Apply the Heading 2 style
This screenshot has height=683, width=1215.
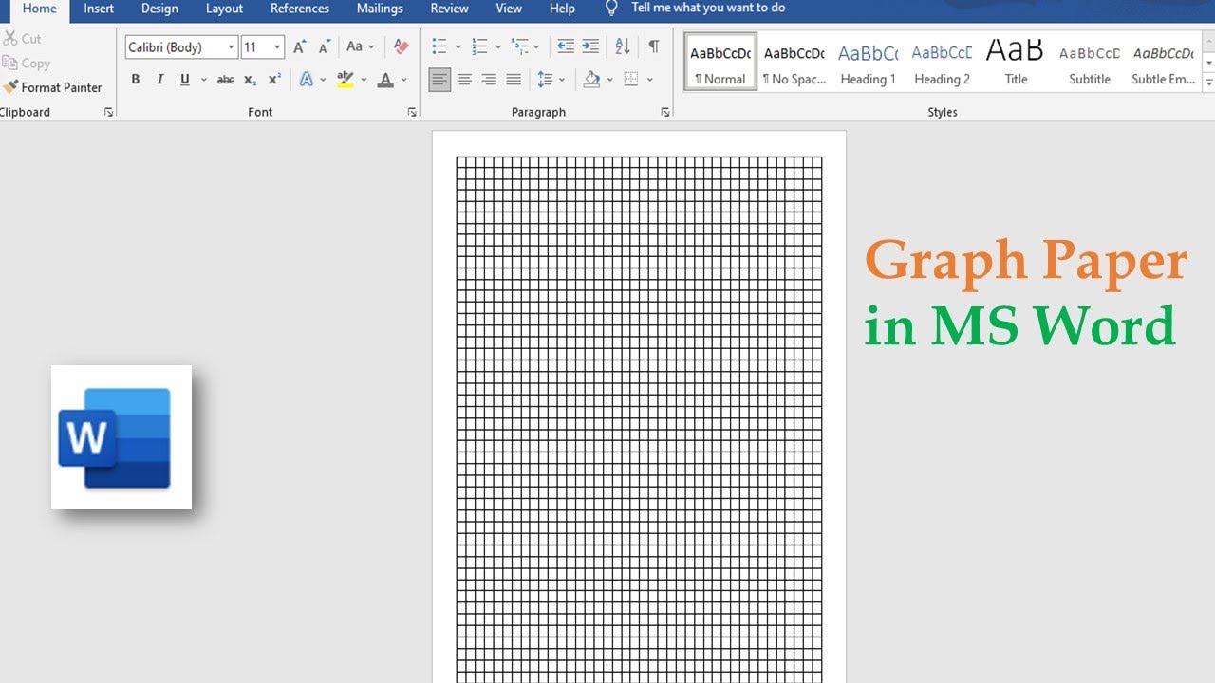pos(942,63)
